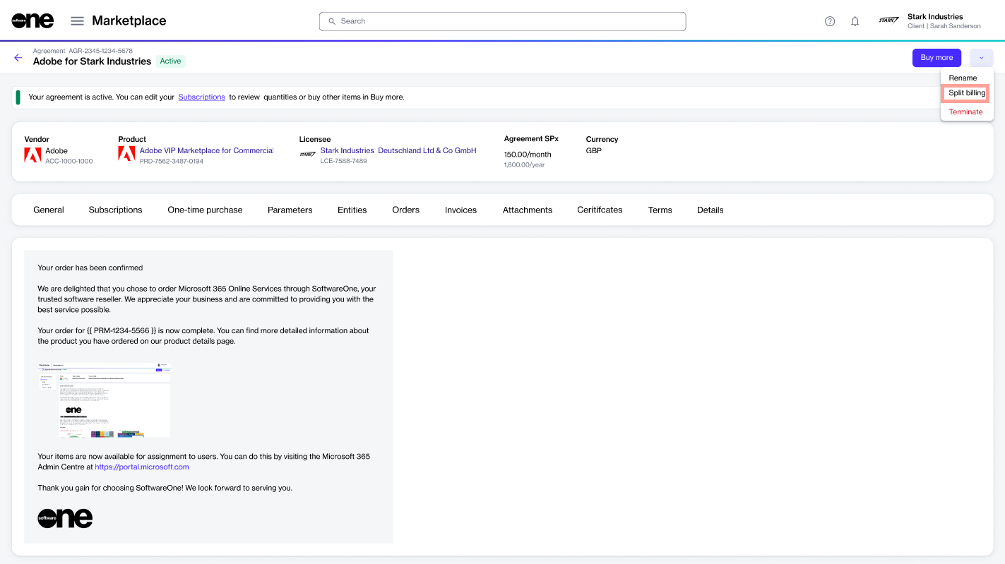Switch to the Subscriptions tab
The image size is (1005, 564).
115,210
